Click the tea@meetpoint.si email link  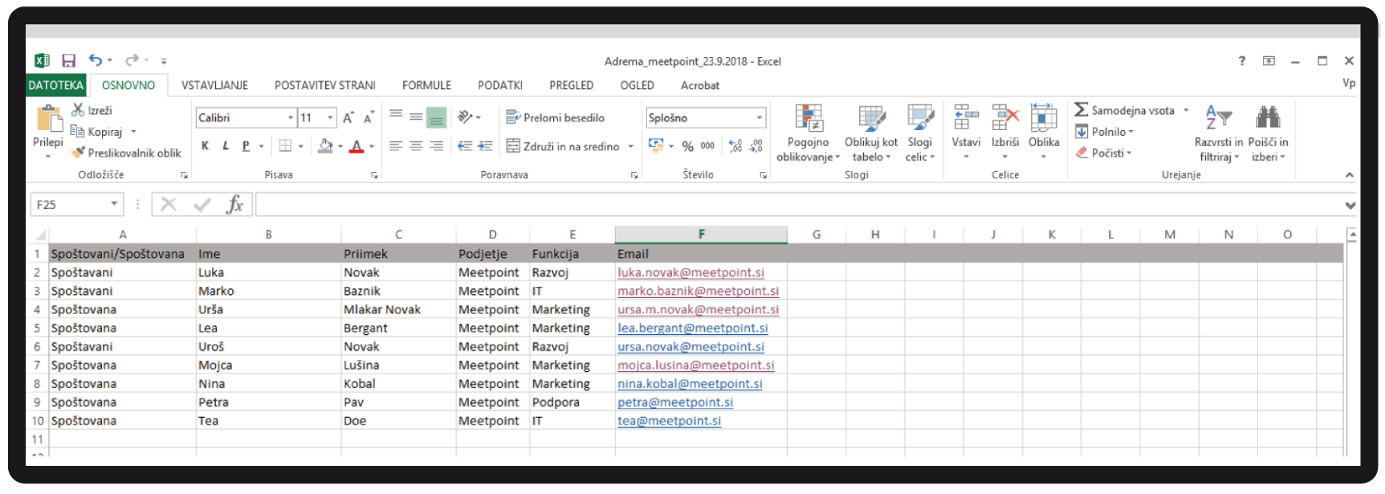tap(669, 421)
